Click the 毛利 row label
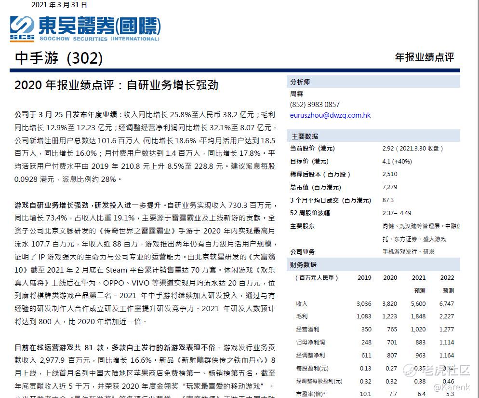 click(302, 316)
